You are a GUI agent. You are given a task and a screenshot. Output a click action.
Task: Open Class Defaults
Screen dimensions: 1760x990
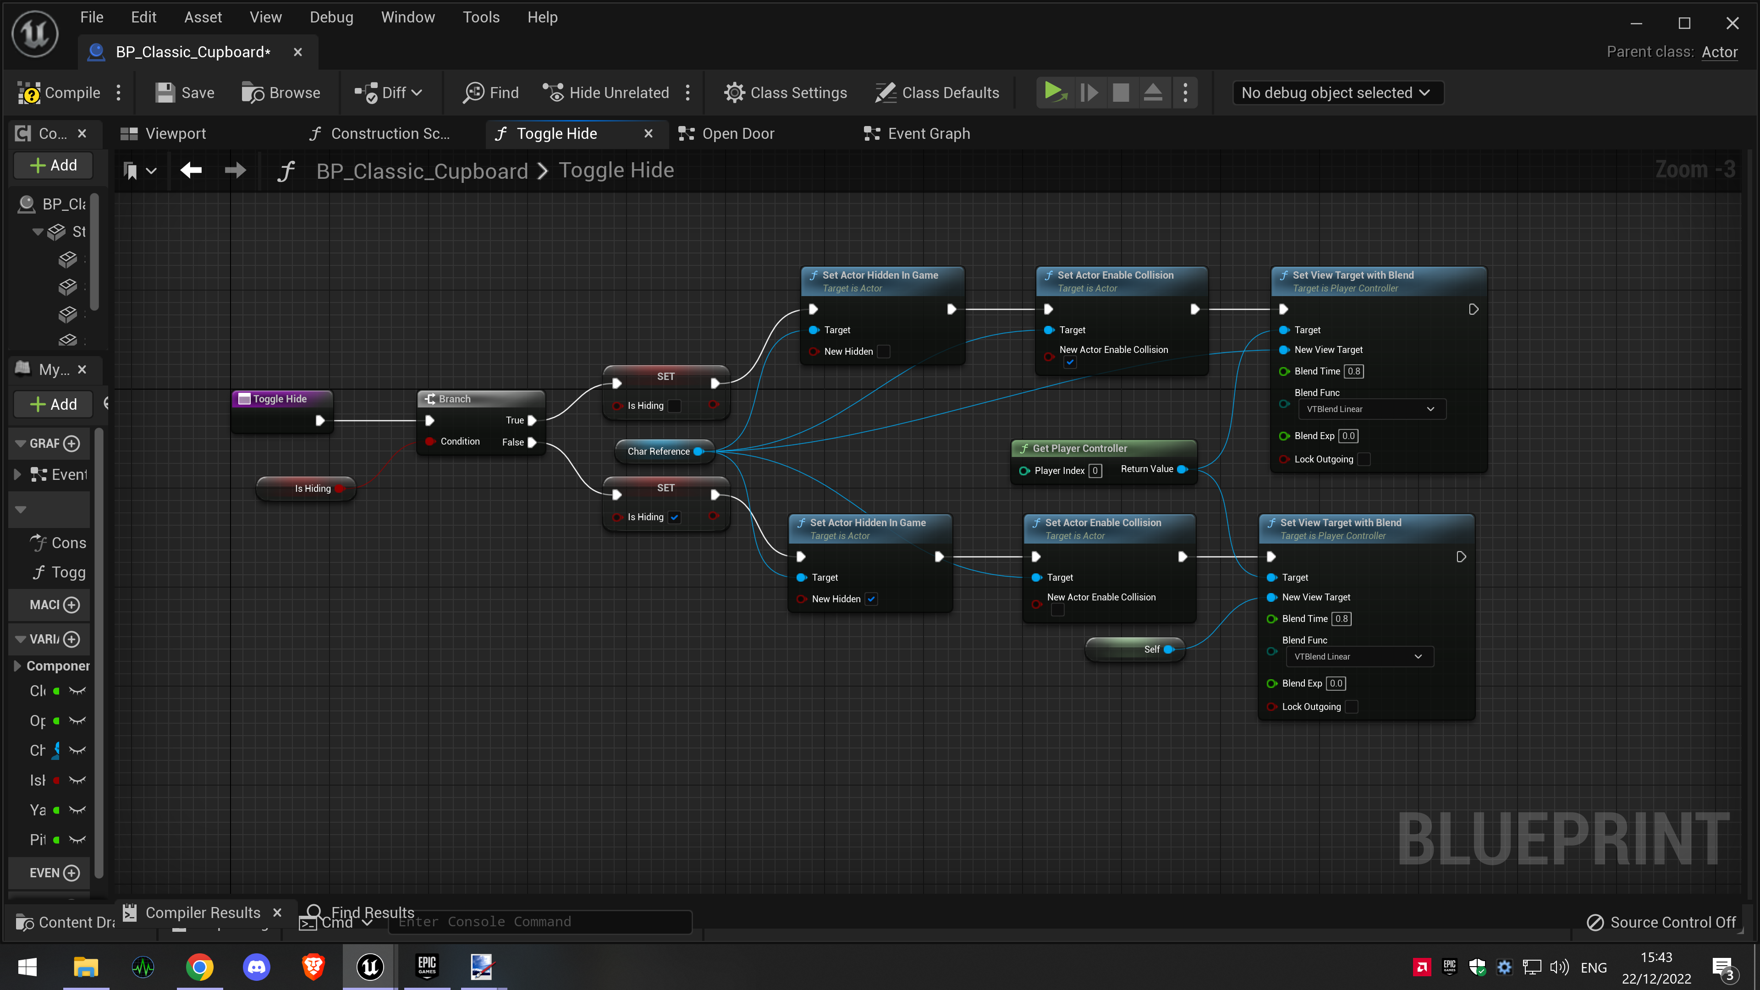pyautogui.click(x=937, y=92)
